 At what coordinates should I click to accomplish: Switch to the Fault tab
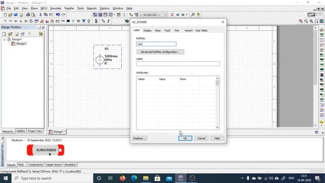167,30
